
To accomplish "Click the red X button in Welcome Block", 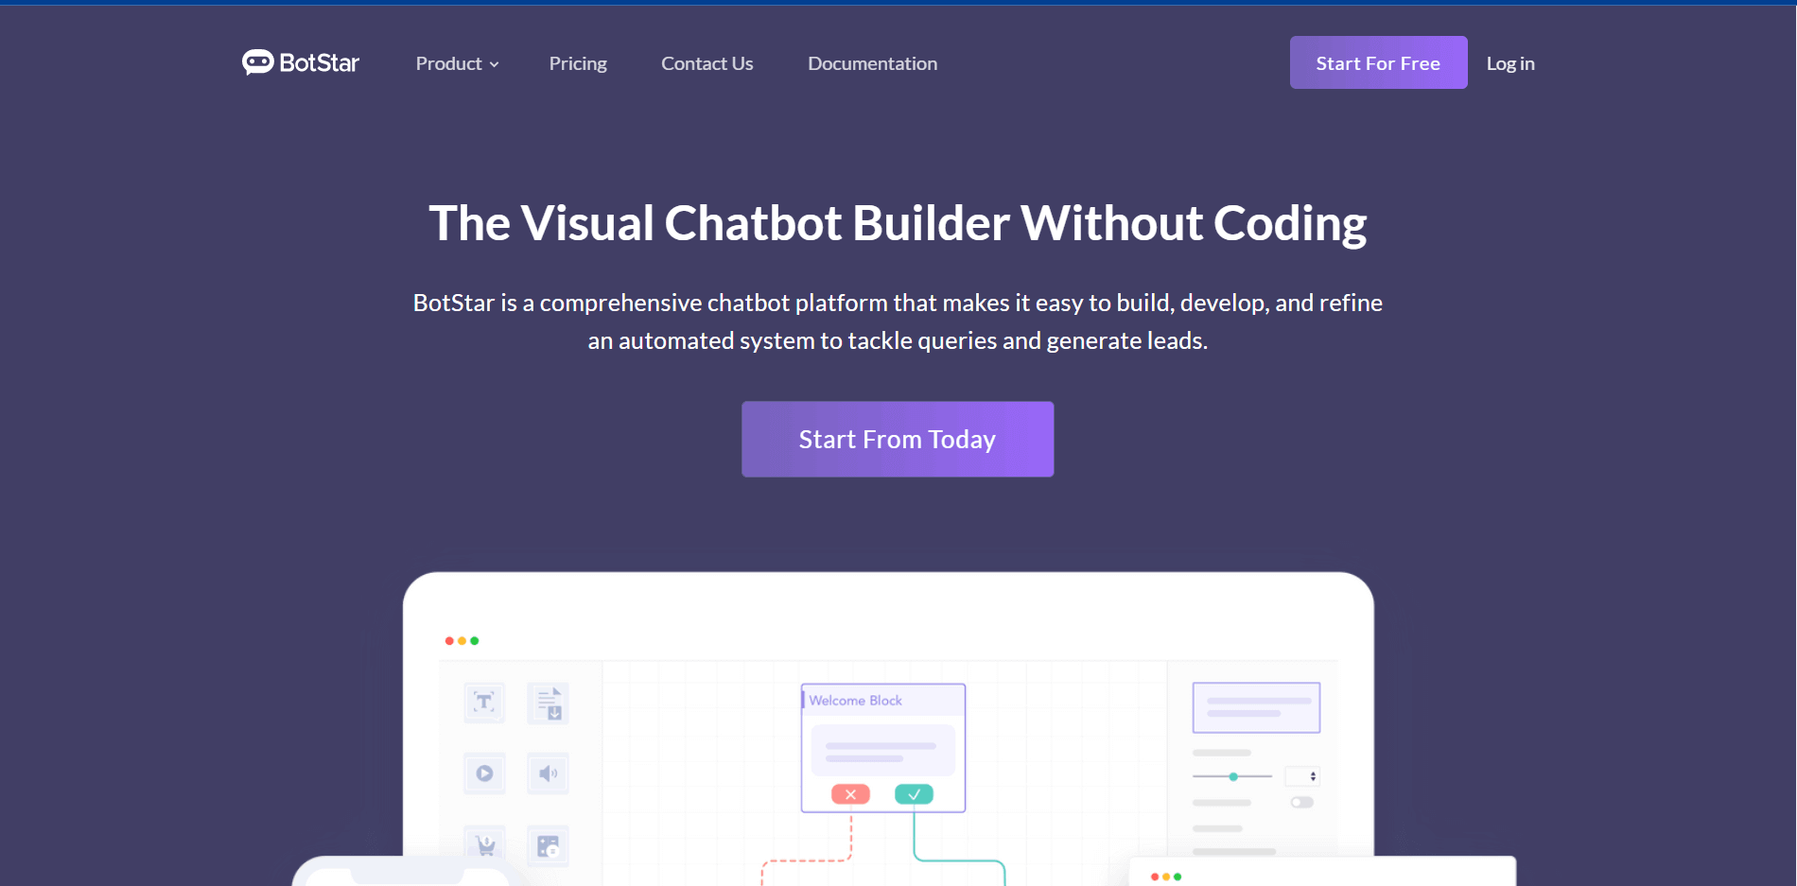I will [x=850, y=794].
